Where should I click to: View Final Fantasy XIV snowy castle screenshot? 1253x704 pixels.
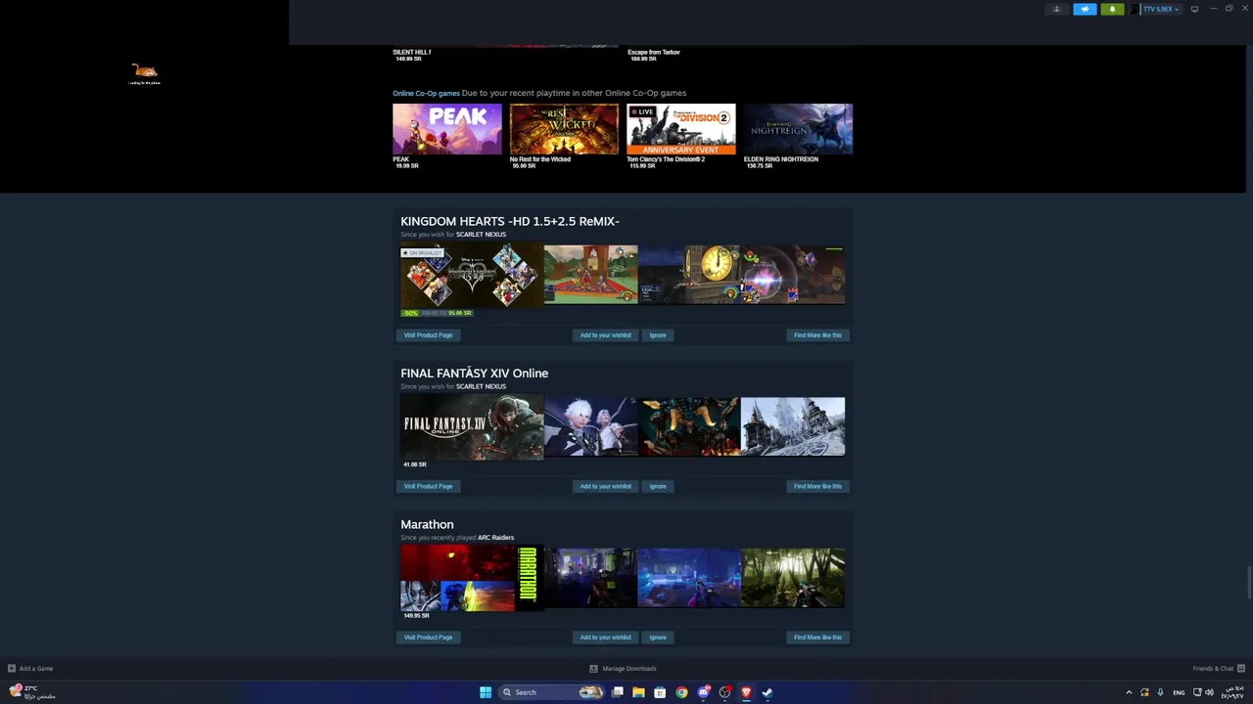pyautogui.click(x=793, y=426)
